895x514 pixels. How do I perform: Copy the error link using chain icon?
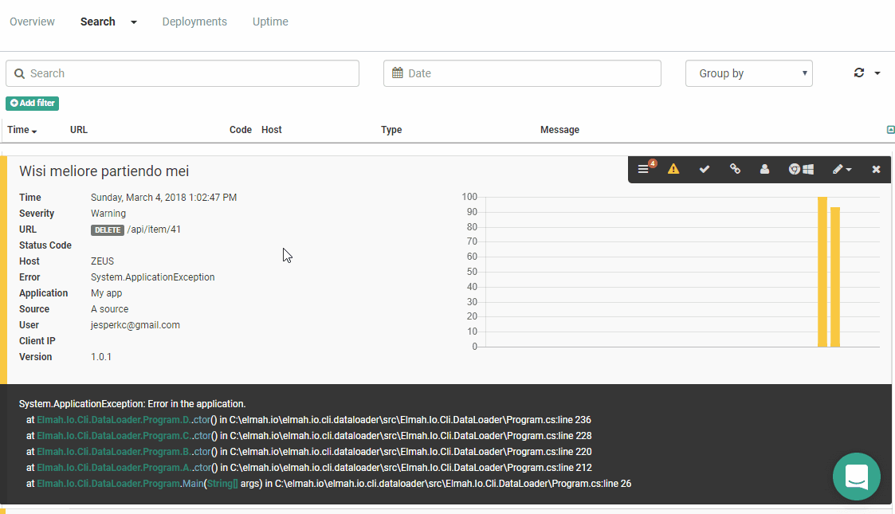click(x=735, y=170)
